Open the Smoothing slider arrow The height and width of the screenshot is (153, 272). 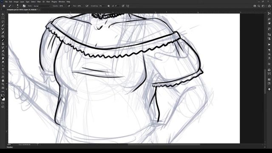point(105,6)
